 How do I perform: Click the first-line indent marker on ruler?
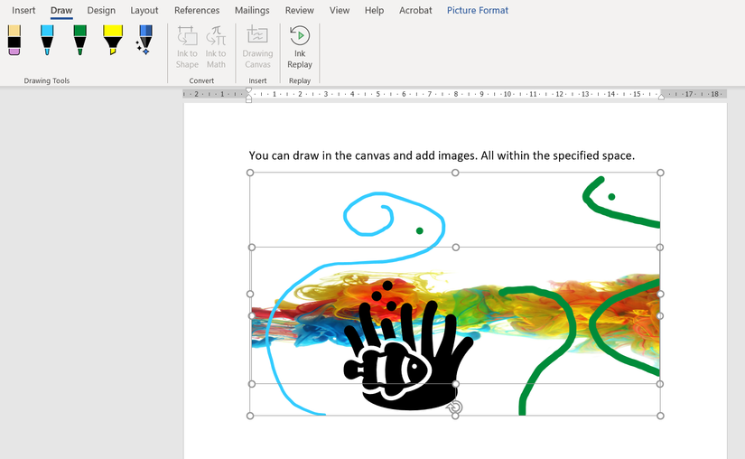249,91
